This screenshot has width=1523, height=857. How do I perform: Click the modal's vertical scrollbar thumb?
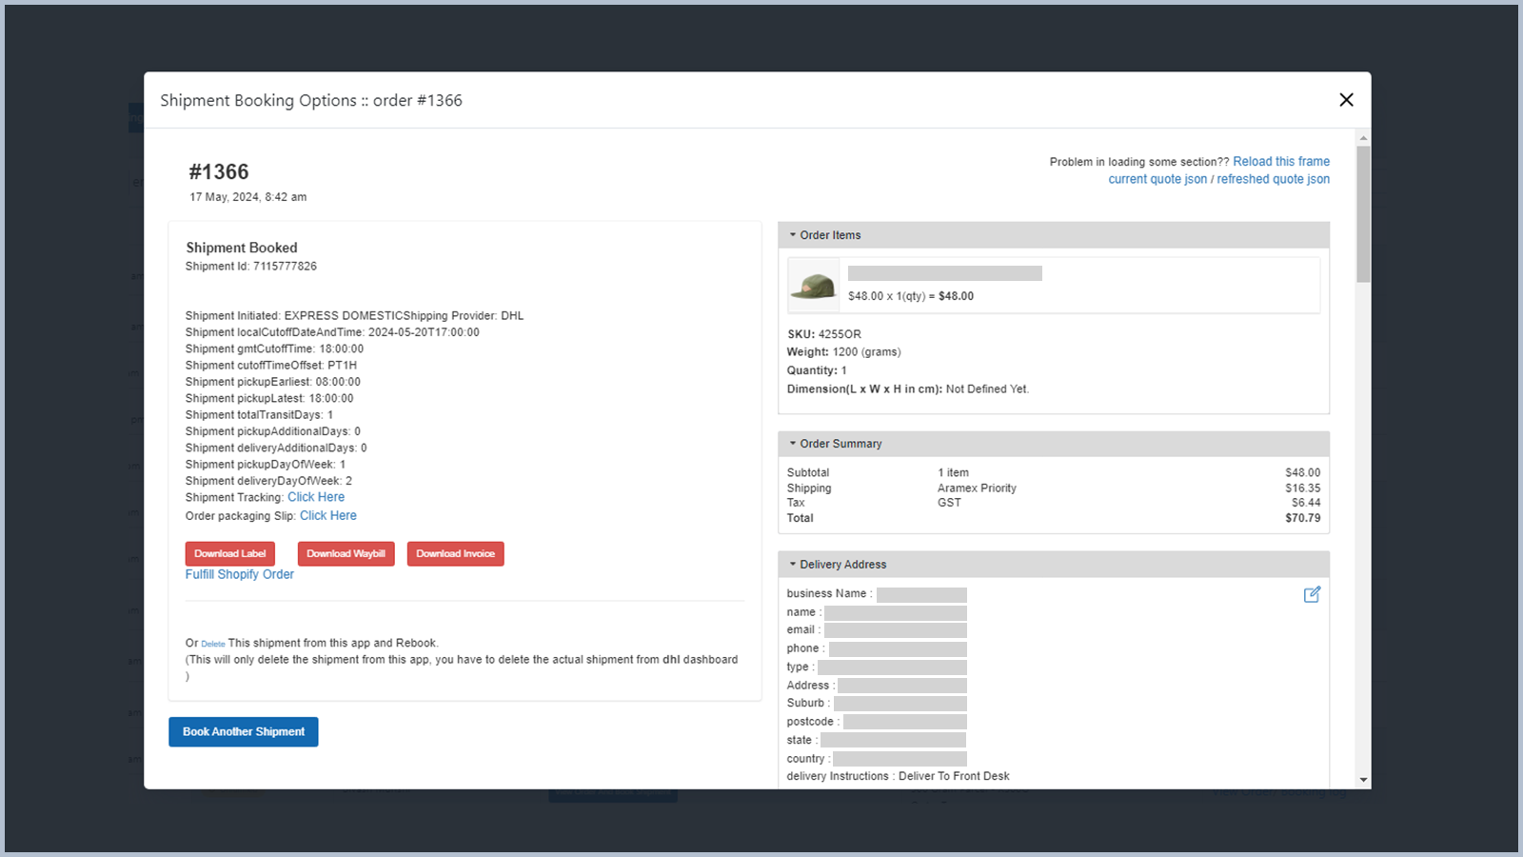coord(1363,214)
